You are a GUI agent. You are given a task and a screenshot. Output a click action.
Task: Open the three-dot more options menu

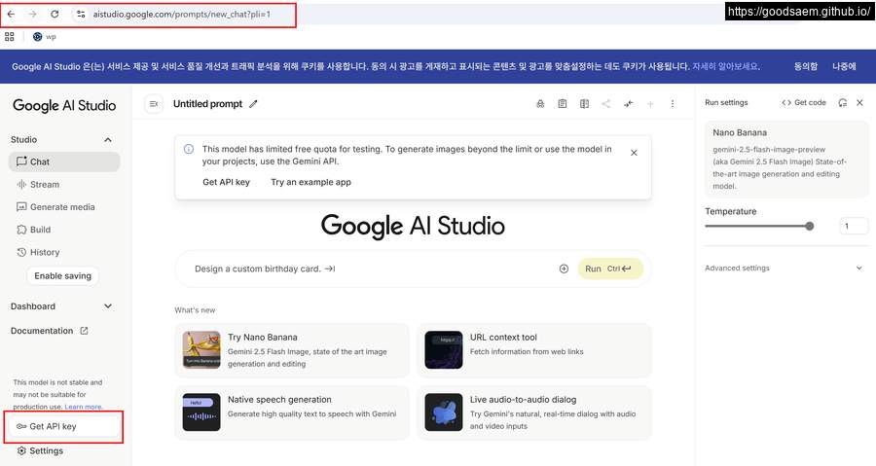(672, 104)
